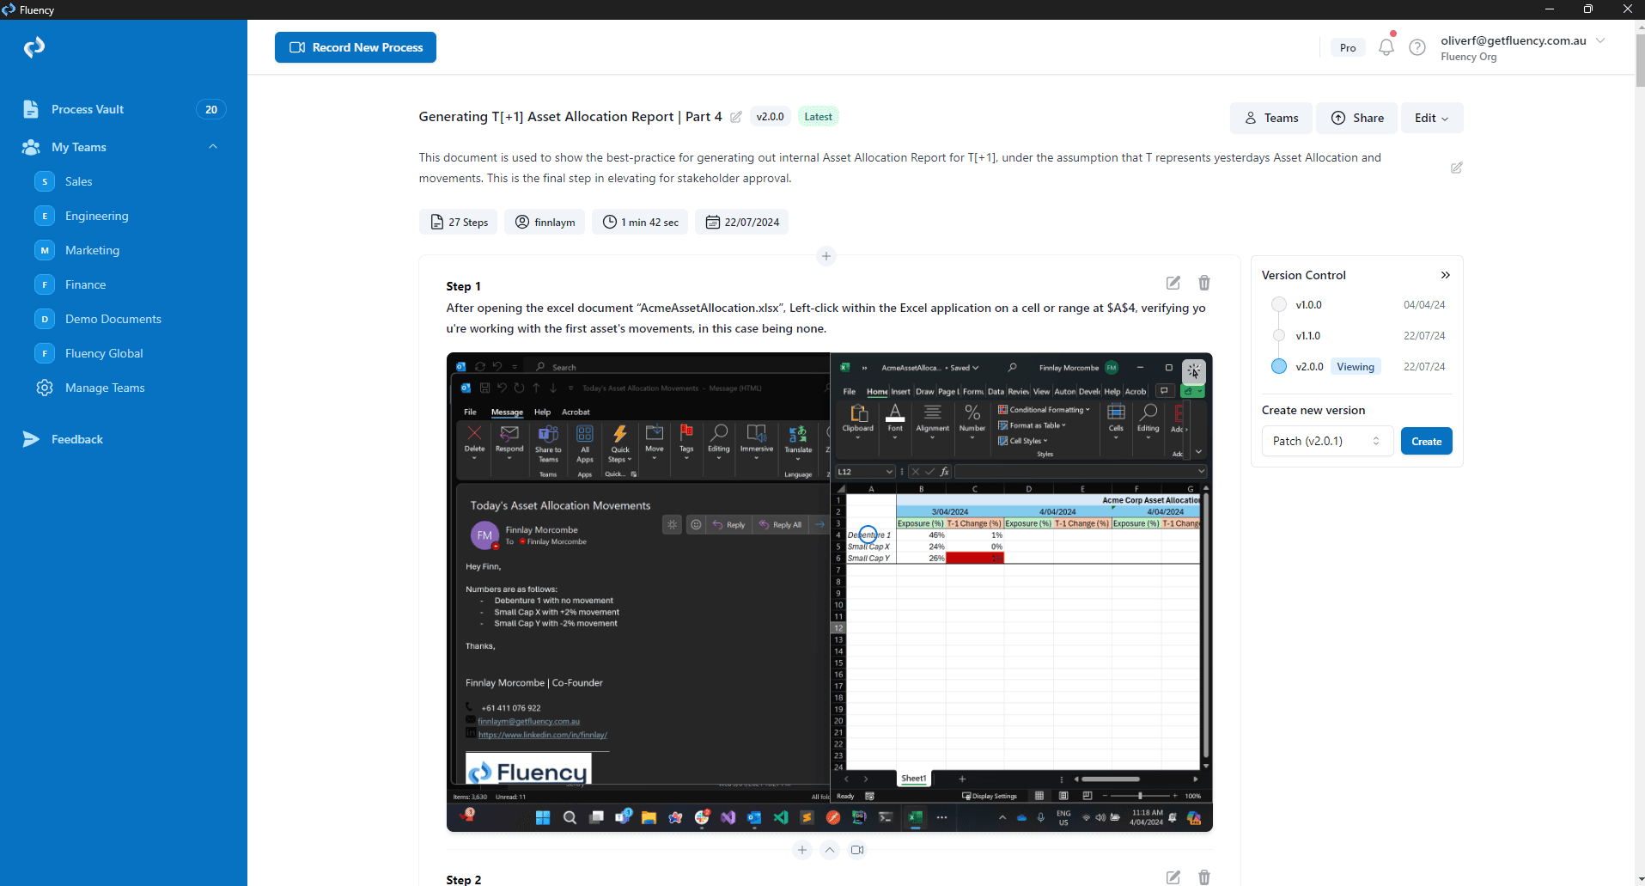Open the Edit dropdown menu
The width and height of the screenshot is (1645, 886).
click(1432, 118)
